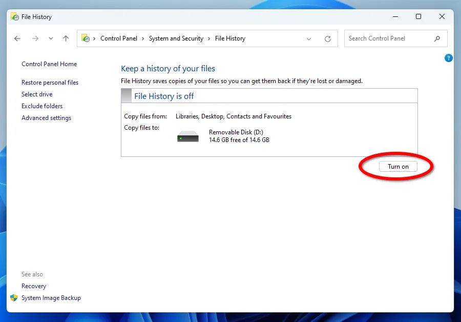This screenshot has width=461, height=322.
Task: Click the Back navigation arrow
Action: (x=17, y=38)
